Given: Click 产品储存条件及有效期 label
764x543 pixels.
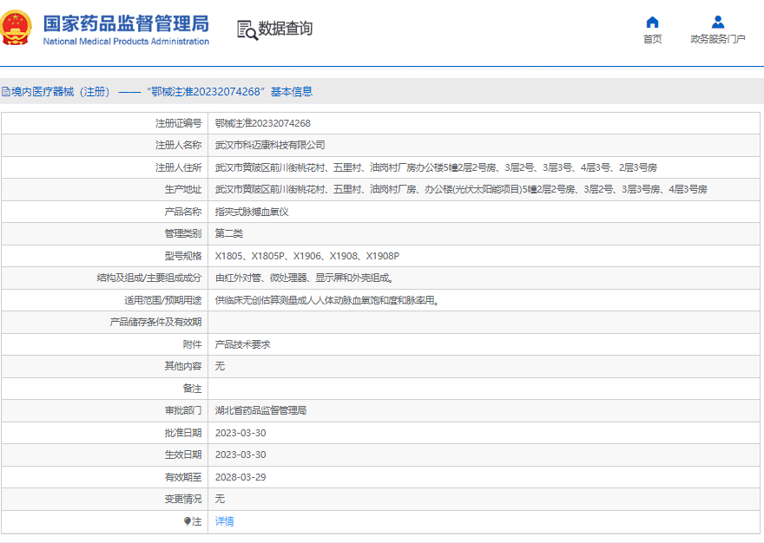Looking at the screenshot, I should pyautogui.click(x=155, y=322).
